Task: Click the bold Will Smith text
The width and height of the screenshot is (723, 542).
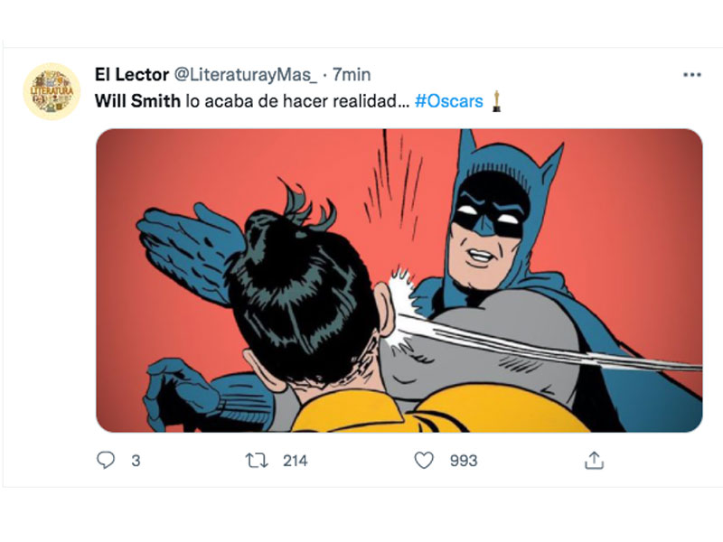Action: [x=138, y=100]
